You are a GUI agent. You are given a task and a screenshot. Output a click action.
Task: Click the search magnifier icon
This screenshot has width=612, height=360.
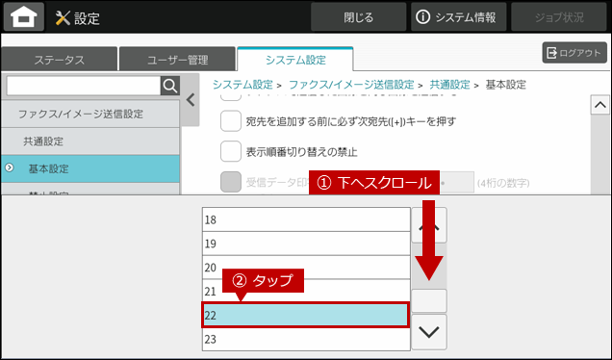[x=170, y=86]
